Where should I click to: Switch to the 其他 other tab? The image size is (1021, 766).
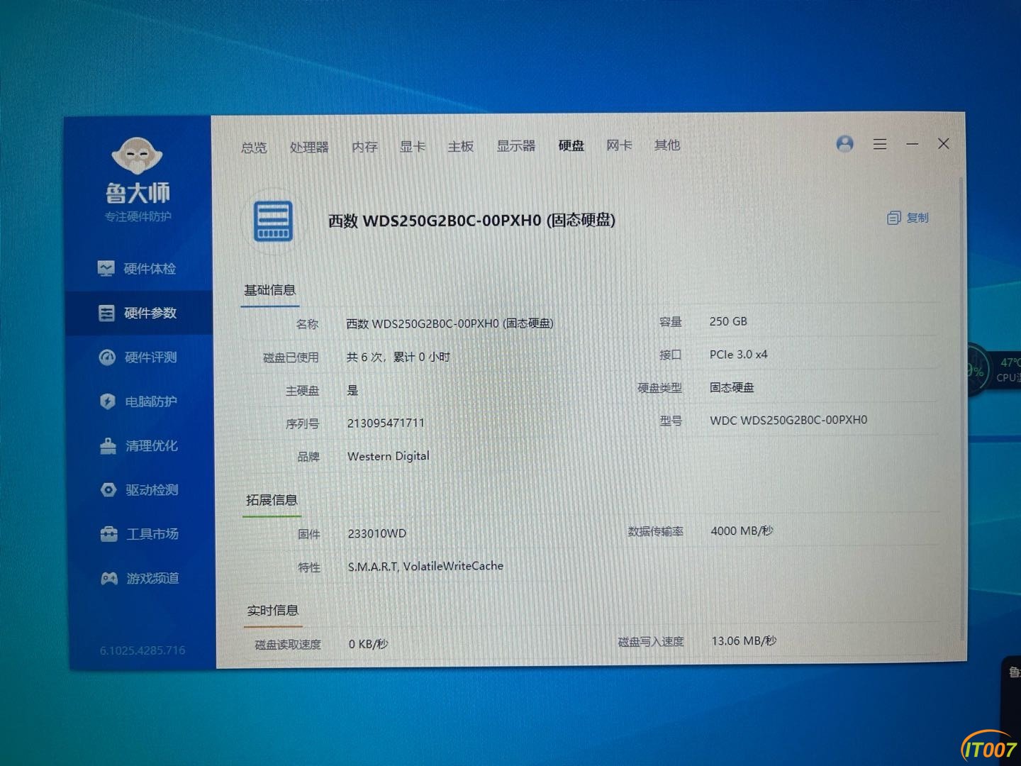click(666, 145)
